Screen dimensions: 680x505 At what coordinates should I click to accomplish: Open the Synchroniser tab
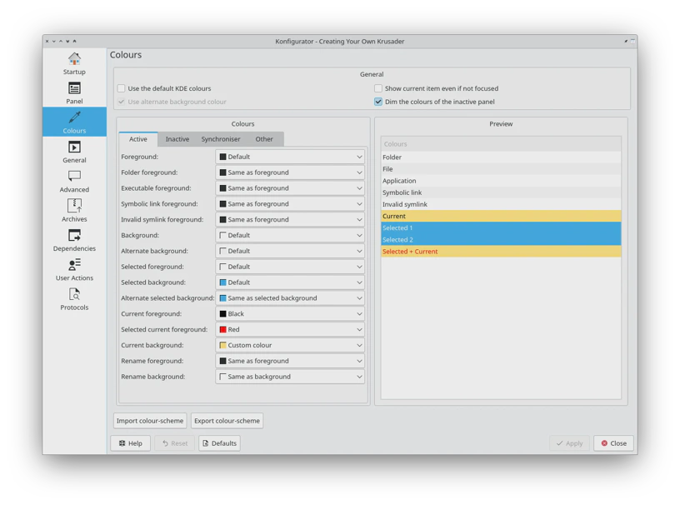pos(221,139)
